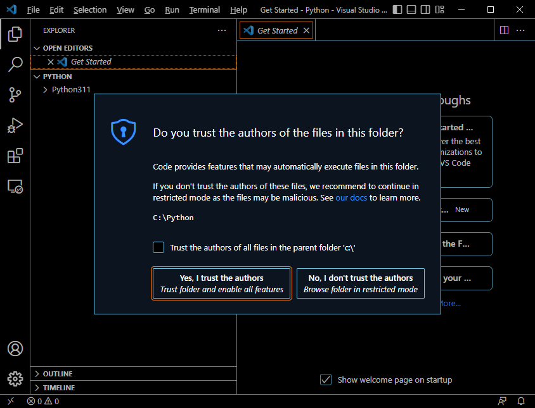Close Get Started in Open Editors list
This screenshot has height=408, width=535.
coord(51,61)
